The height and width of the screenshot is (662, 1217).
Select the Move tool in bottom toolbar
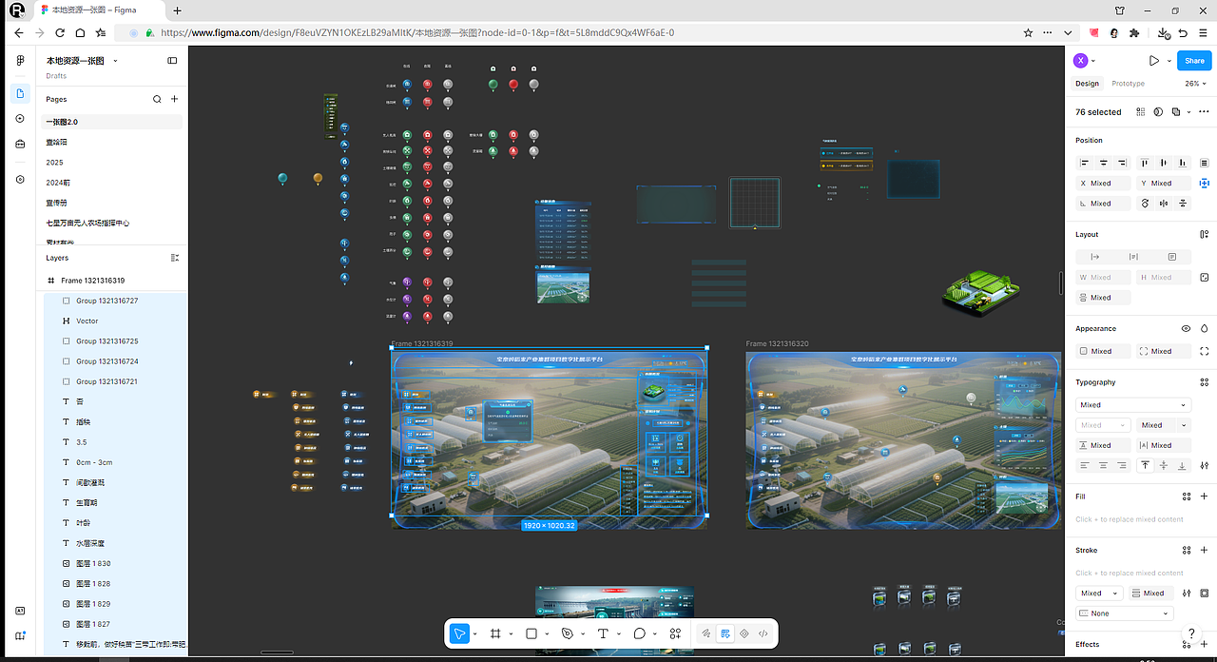click(x=459, y=633)
